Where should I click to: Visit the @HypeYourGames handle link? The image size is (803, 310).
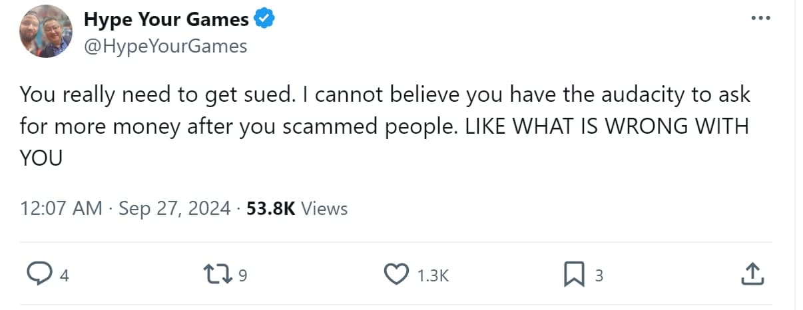(x=165, y=46)
